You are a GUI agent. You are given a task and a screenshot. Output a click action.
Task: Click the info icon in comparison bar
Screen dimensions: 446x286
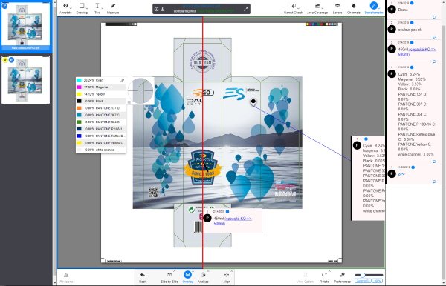click(x=156, y=10)
